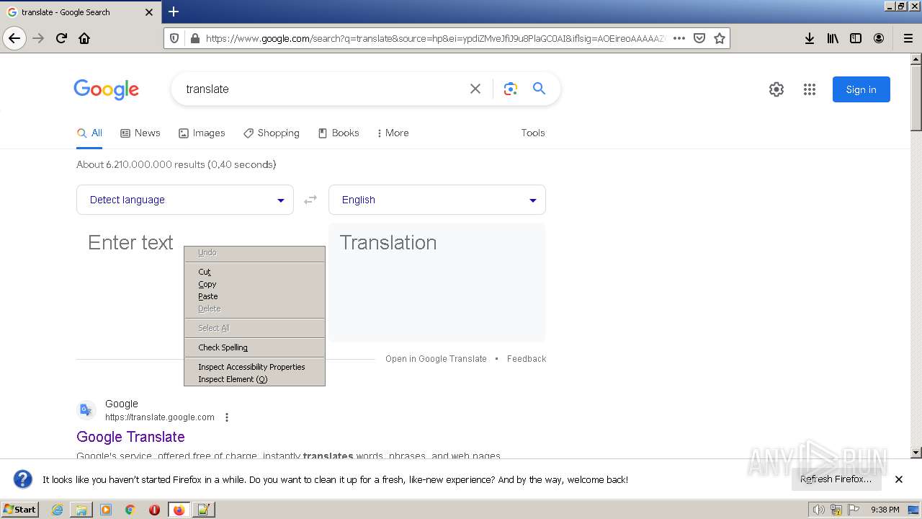922x519 pixels.
Task: Open the Firefox hamburger menu
Action: pyautogui.click(x=908, y=38)
